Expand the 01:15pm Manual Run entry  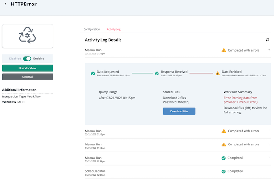pyautogui.click(x=269, y=131)
